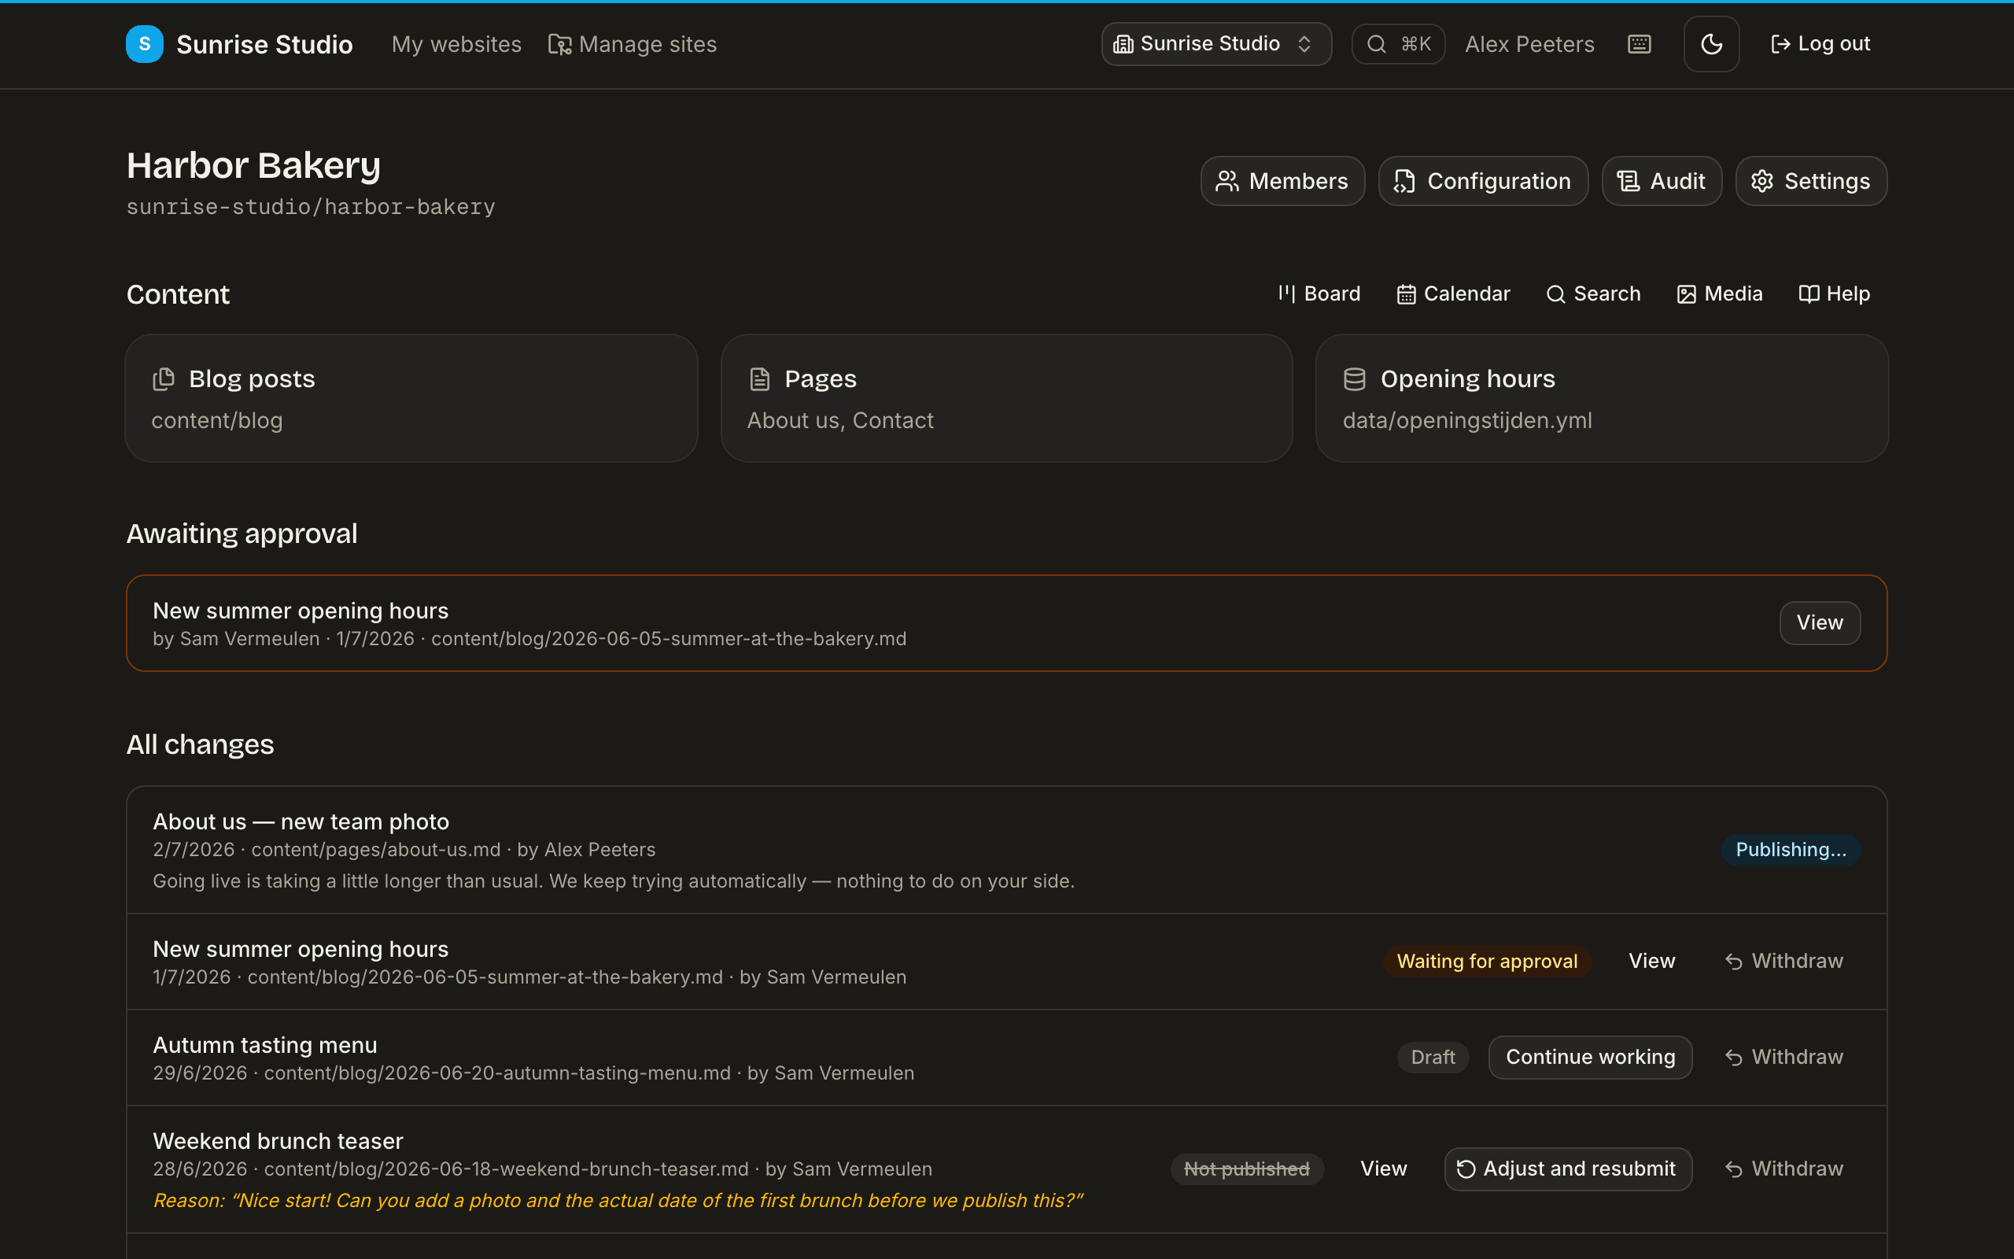View New summer opening hours in All changes
Image resolution: width=2014 pixels, height=1259 pixels.
1651,961
